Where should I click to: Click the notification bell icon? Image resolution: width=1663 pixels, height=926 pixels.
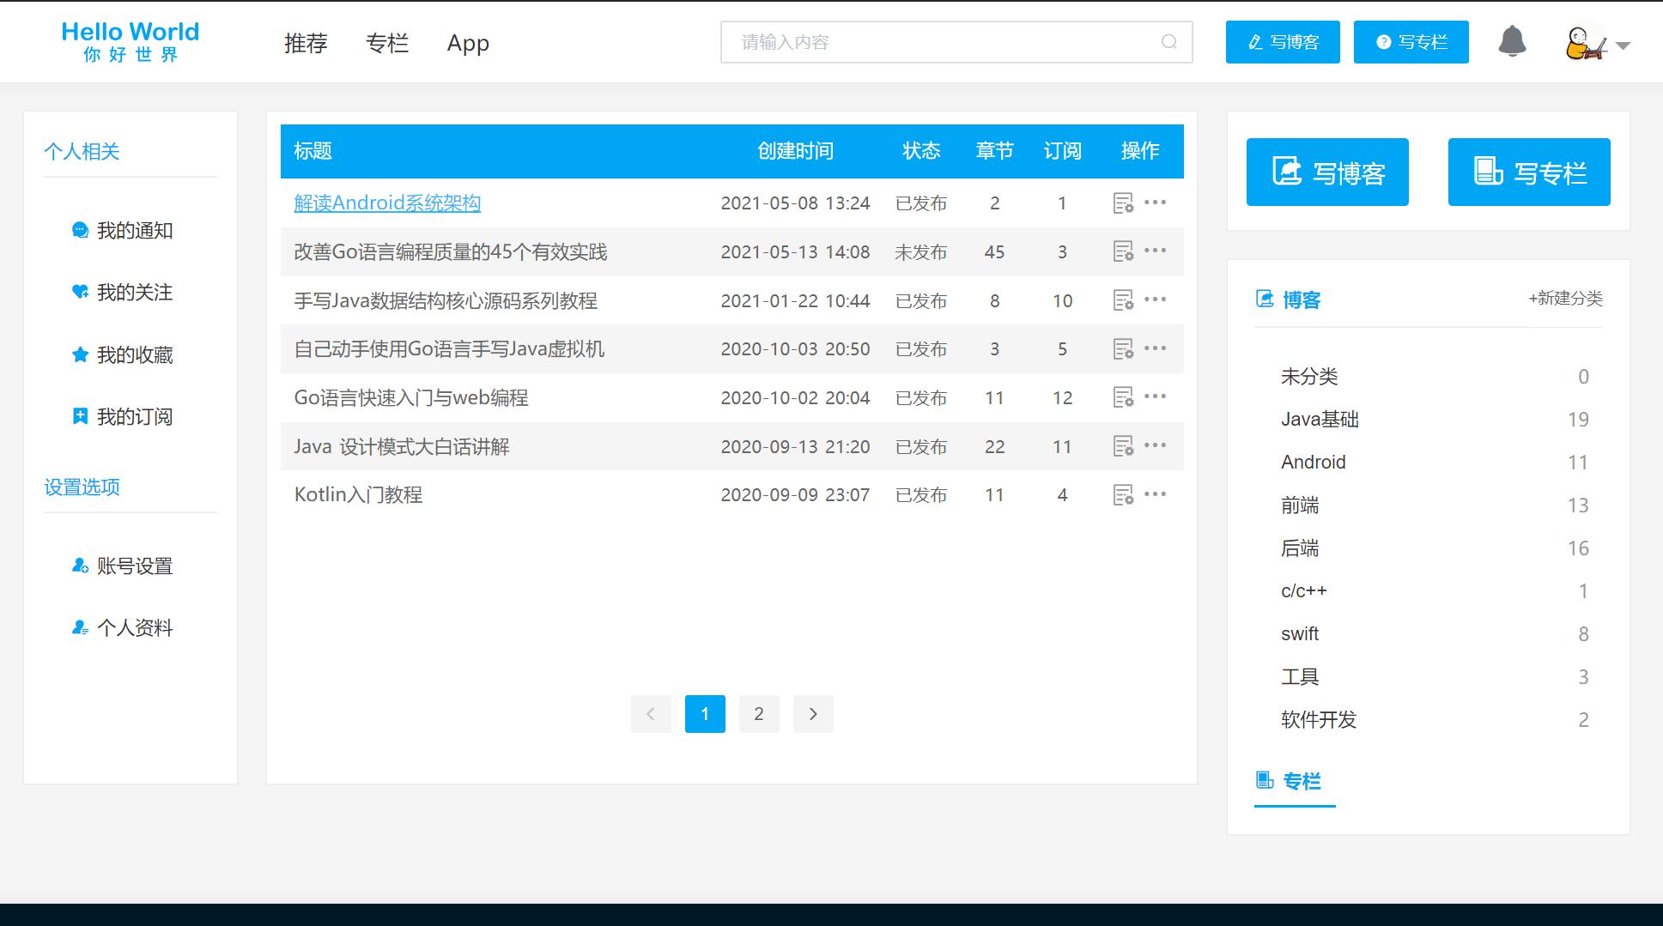click(1513, 41)
